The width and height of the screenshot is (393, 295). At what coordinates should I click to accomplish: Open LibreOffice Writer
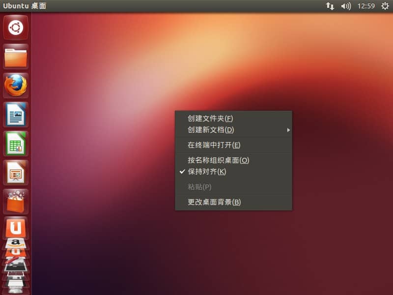tap(16, 115)
